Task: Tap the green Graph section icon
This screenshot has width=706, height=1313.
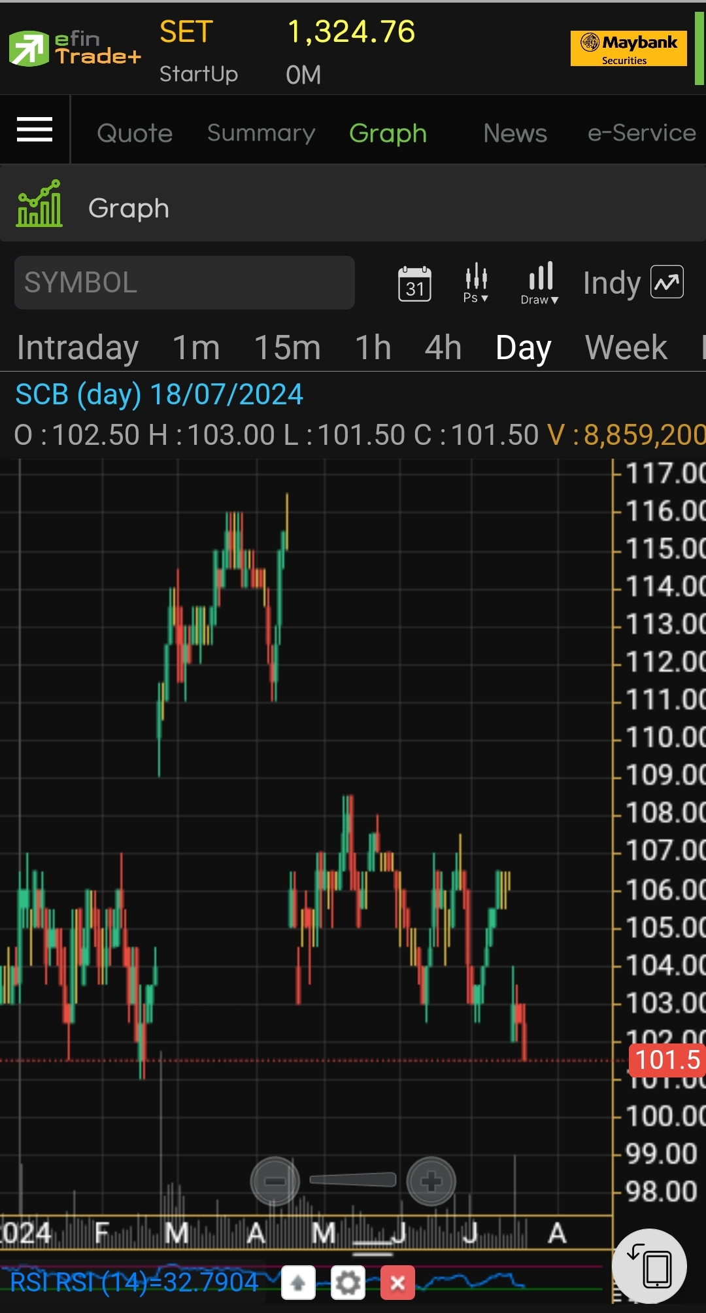Action: (40, 203)
